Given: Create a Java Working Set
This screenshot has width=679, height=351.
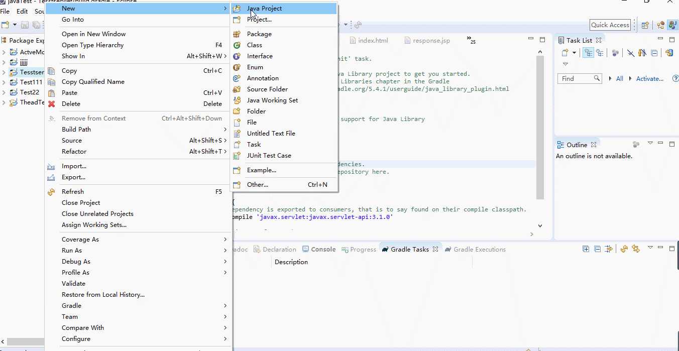Looking at the screenshot, I should click(284, 100).
